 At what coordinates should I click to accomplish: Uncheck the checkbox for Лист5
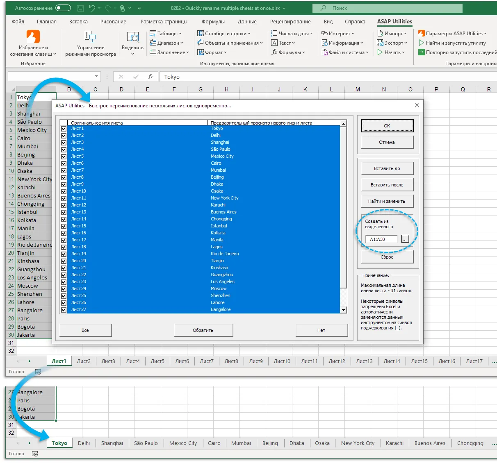[64, 157]
